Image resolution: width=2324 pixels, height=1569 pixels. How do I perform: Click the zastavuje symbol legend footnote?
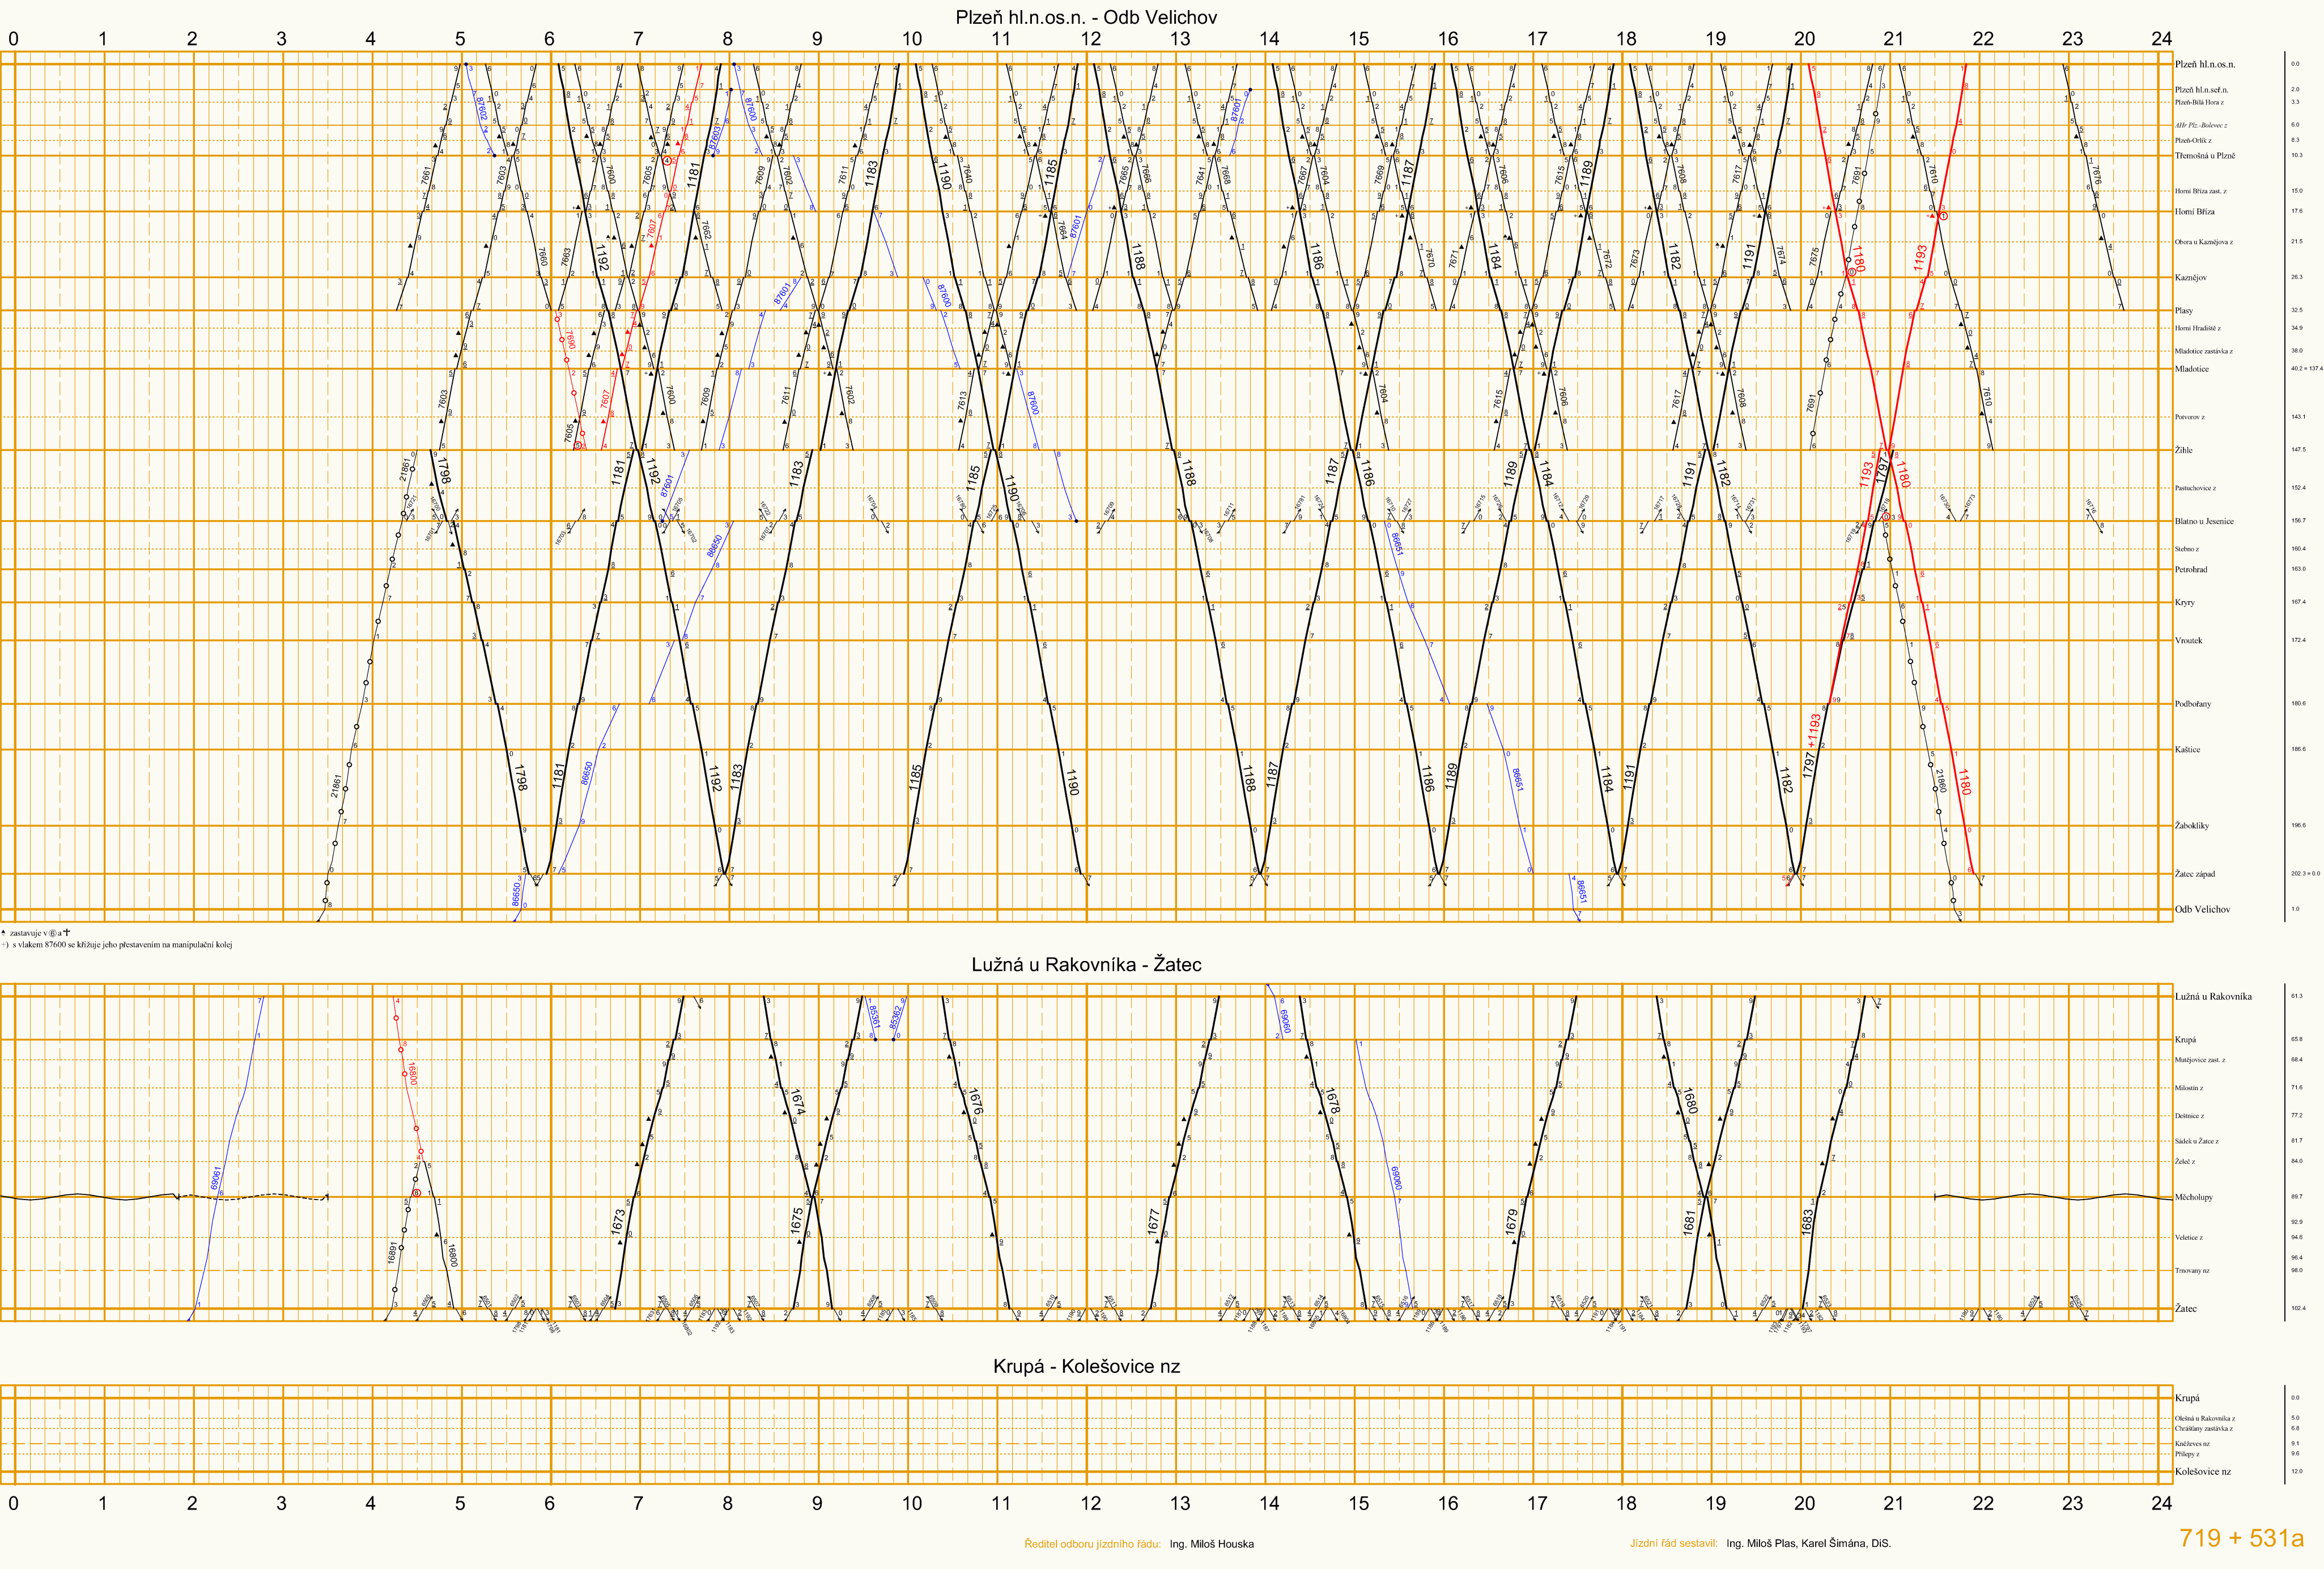click(x=36, y=932)
